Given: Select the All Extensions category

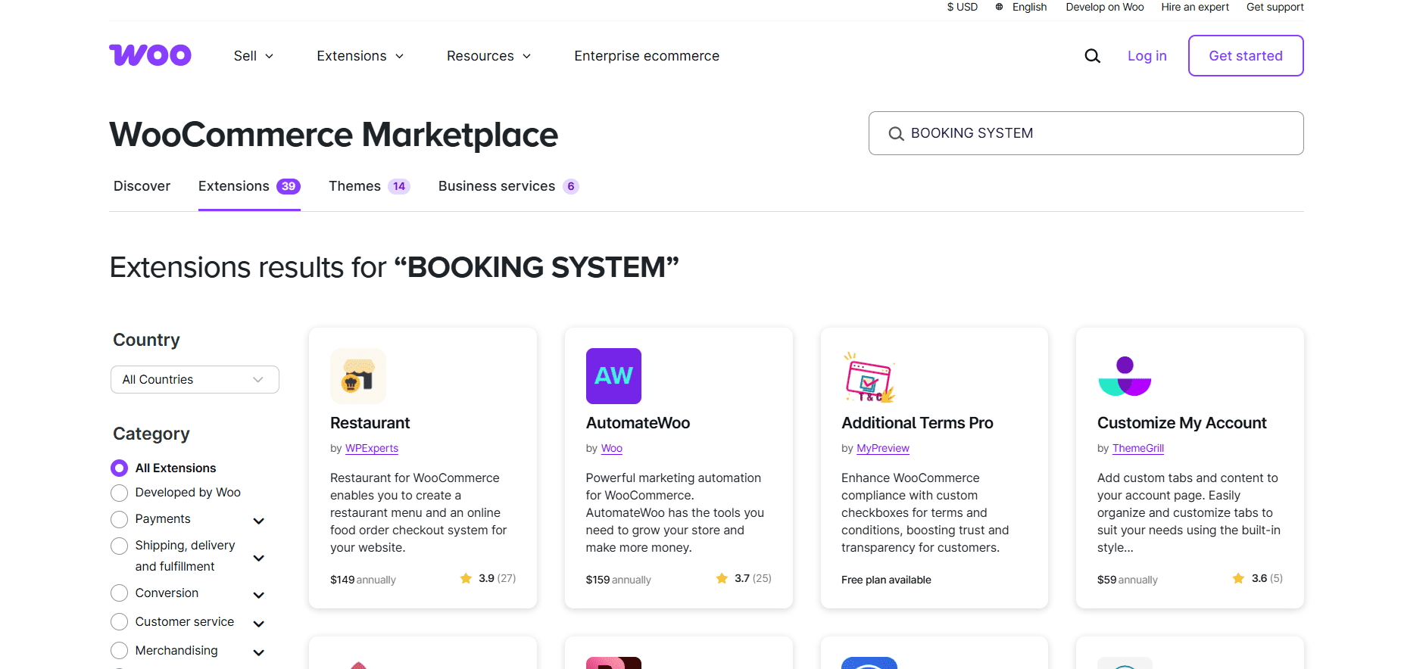Looking at the screenshot, I should point(119,468).
